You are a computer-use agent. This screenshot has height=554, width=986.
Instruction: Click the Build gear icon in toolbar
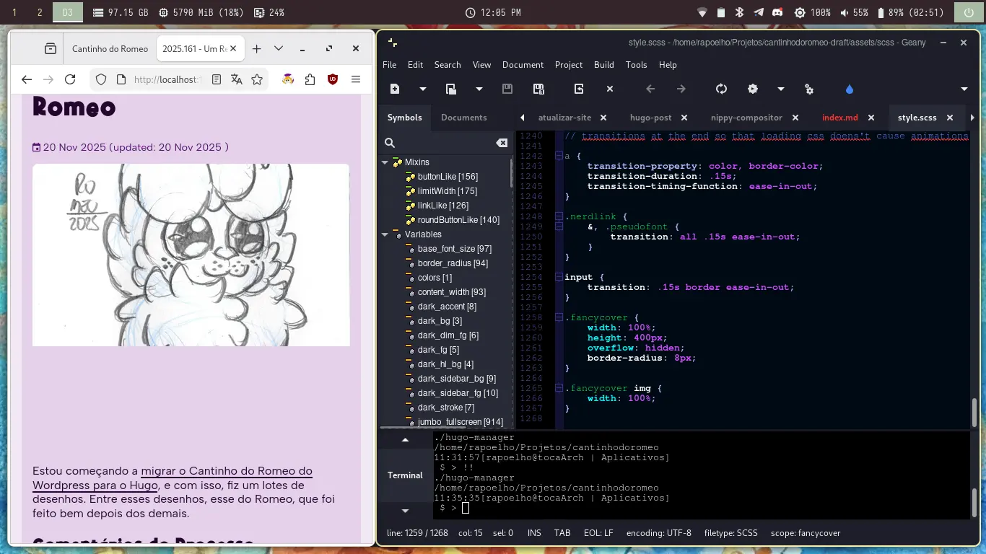[753, 89]
